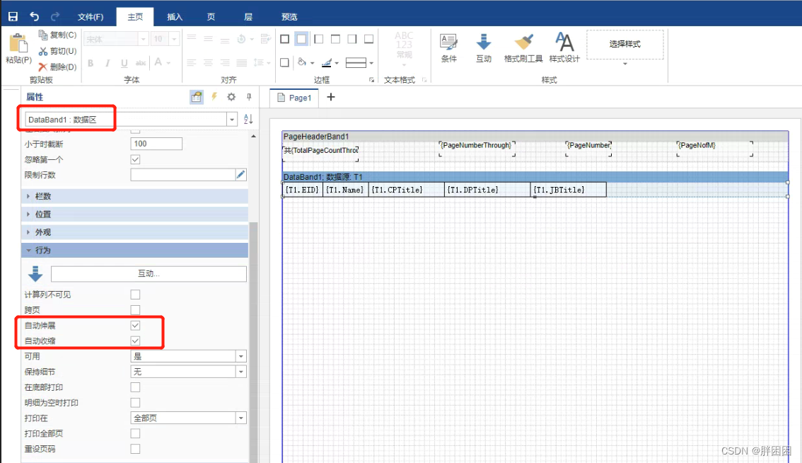Open the 条件 (Conditions) tool
The height and width of the screenshot is (463, 802).
(x=448, y=47)
